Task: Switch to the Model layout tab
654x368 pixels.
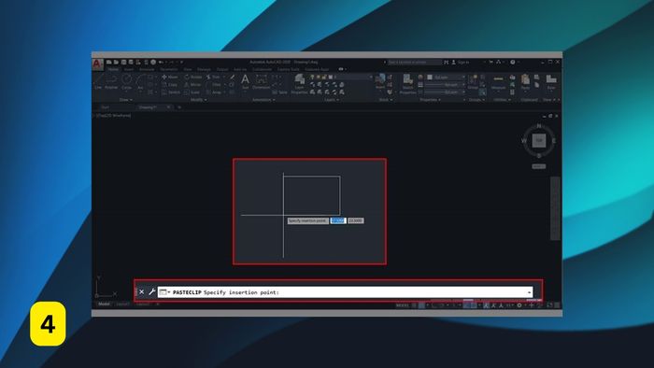Action: coord(104,304)
